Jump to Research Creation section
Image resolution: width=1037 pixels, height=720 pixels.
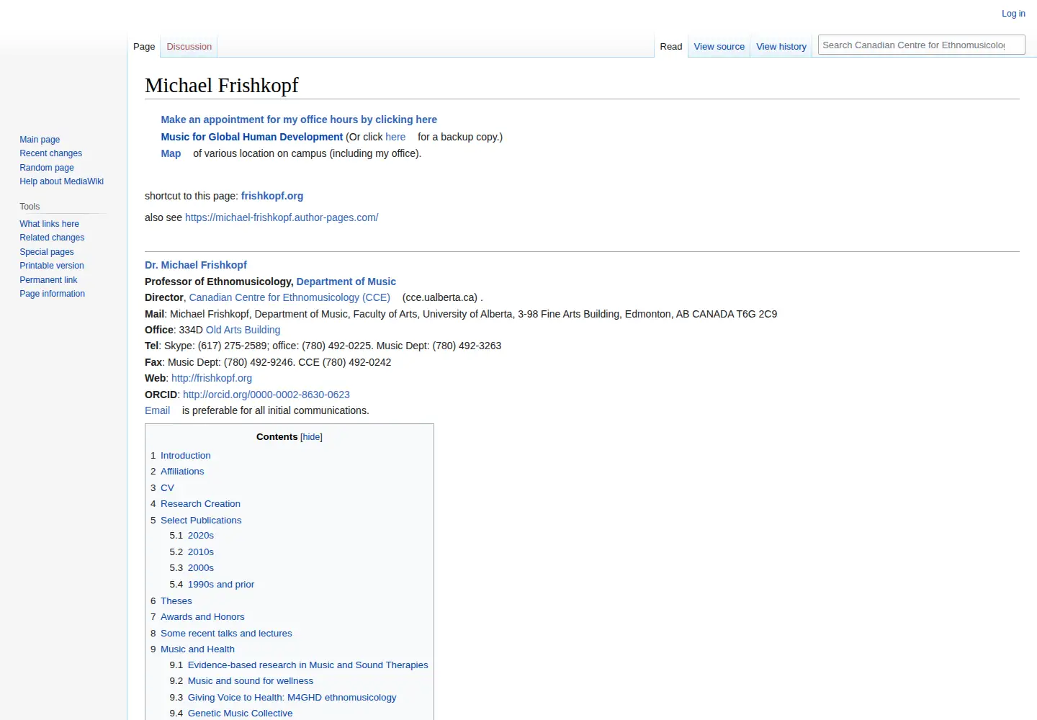click(200, 504)
